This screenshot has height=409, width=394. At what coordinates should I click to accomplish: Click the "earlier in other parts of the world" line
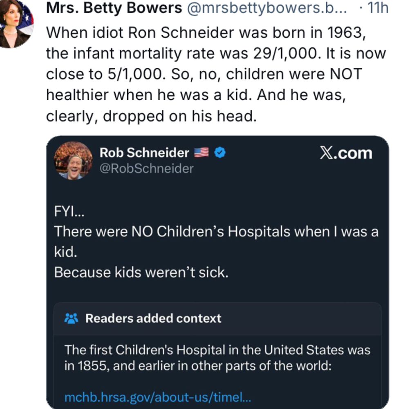coord(221,366)
